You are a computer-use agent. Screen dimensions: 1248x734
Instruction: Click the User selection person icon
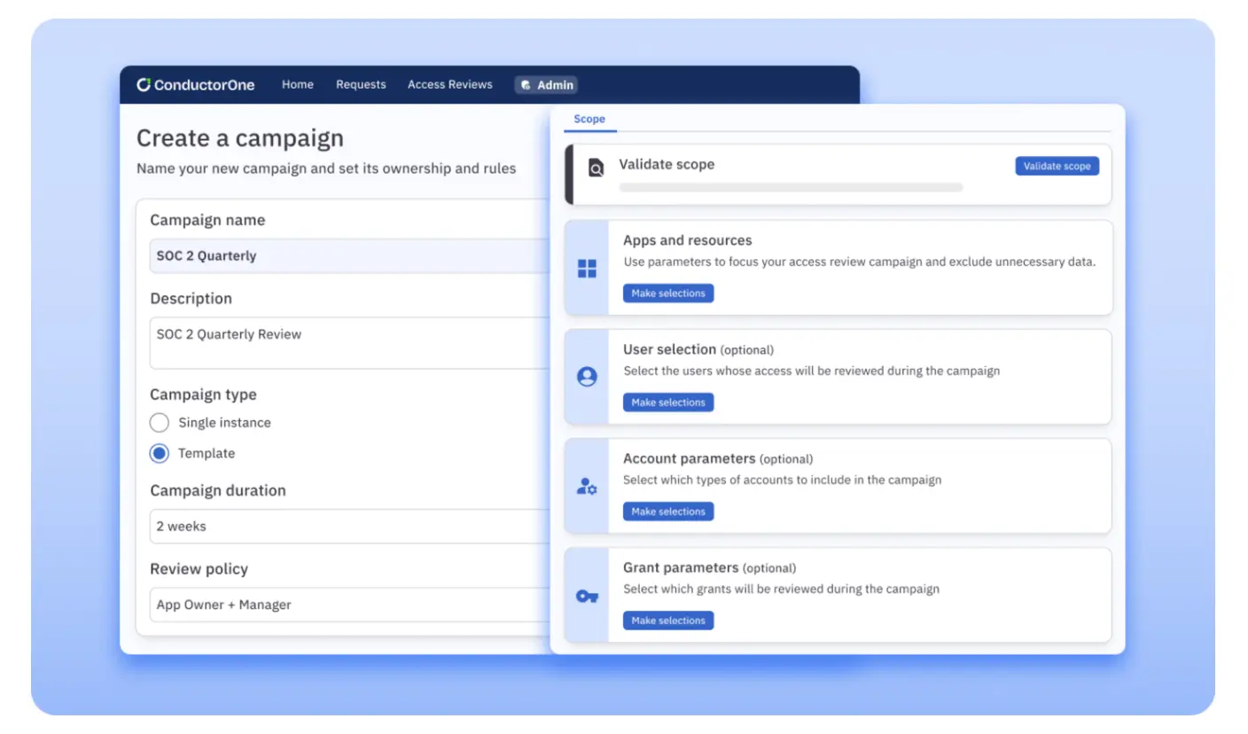587,377
